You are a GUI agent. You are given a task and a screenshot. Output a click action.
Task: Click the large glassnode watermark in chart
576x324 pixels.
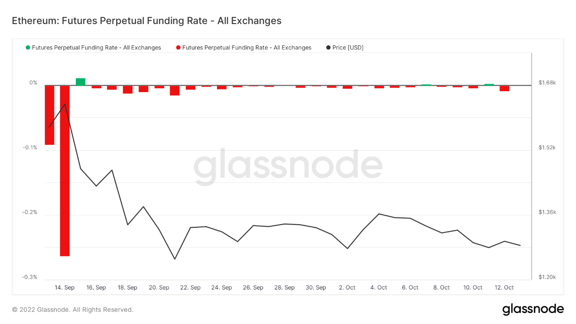(288, 167)
